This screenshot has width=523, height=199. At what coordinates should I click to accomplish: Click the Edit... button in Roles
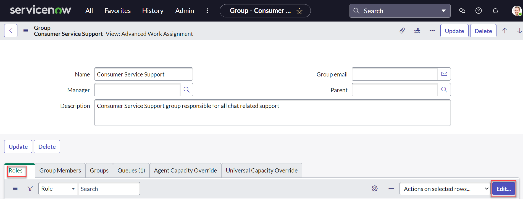[x=503, y=189]
